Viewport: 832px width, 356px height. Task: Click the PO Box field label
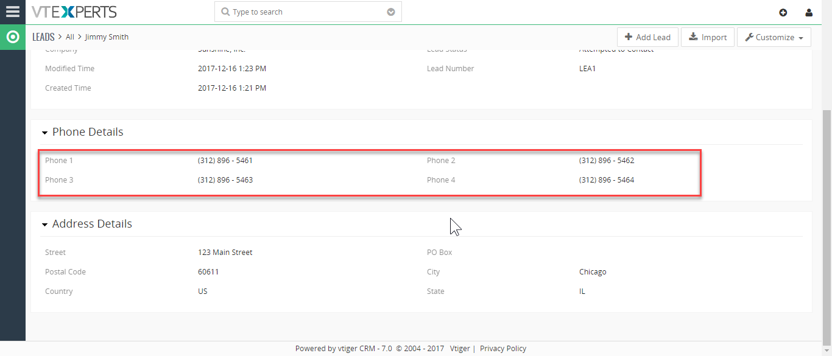[x=439, y=253]
